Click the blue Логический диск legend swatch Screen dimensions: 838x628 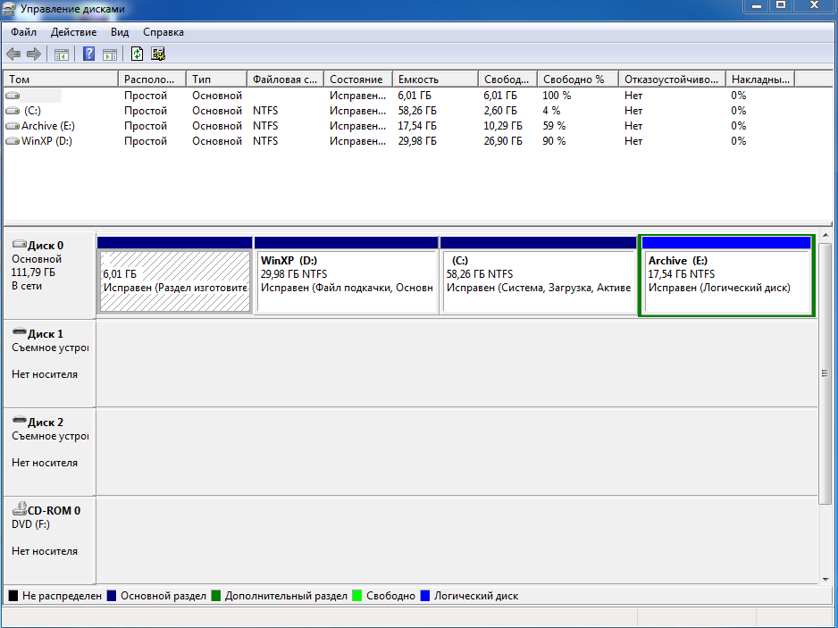click(425, 596)
